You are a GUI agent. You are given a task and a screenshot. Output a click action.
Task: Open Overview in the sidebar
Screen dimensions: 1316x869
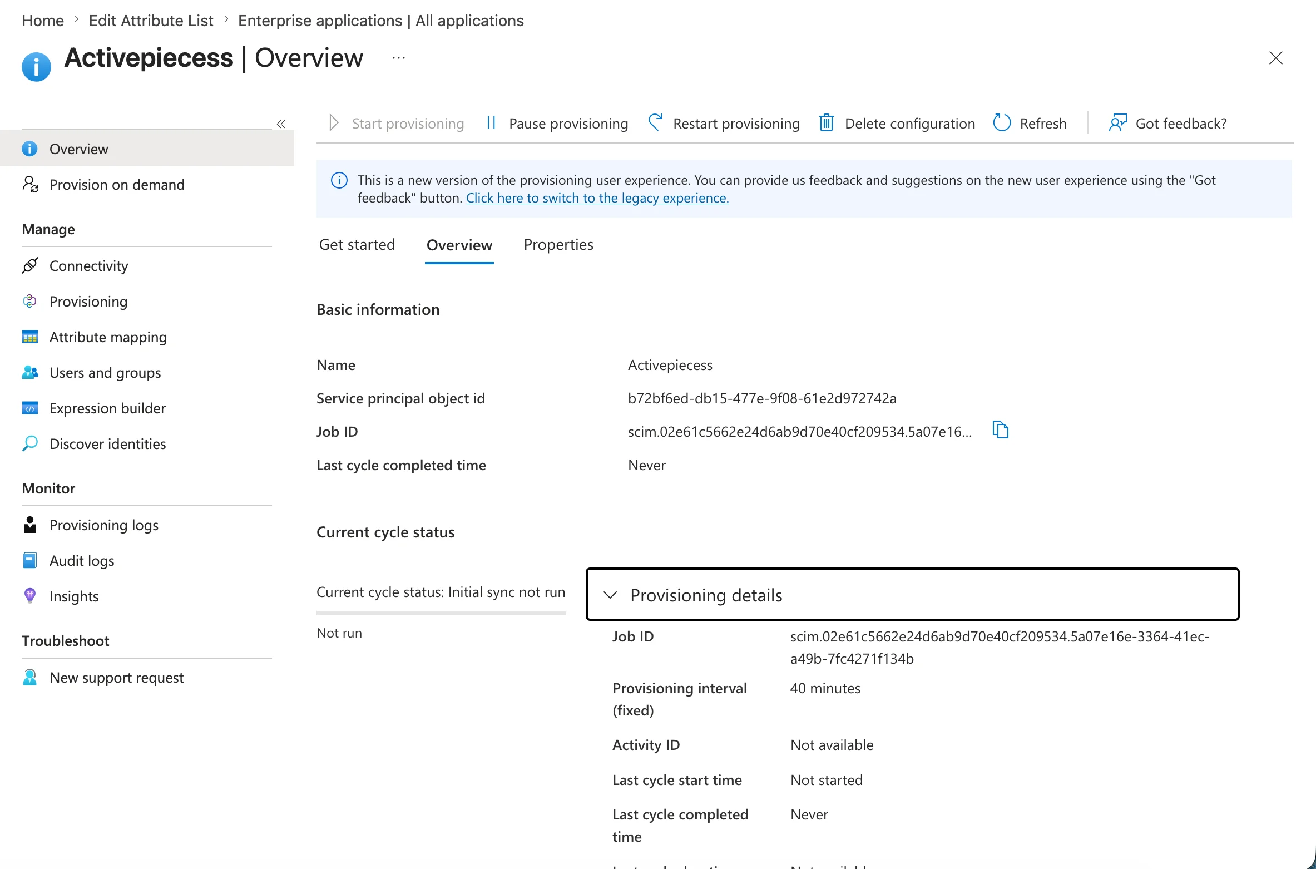point(147,149)
